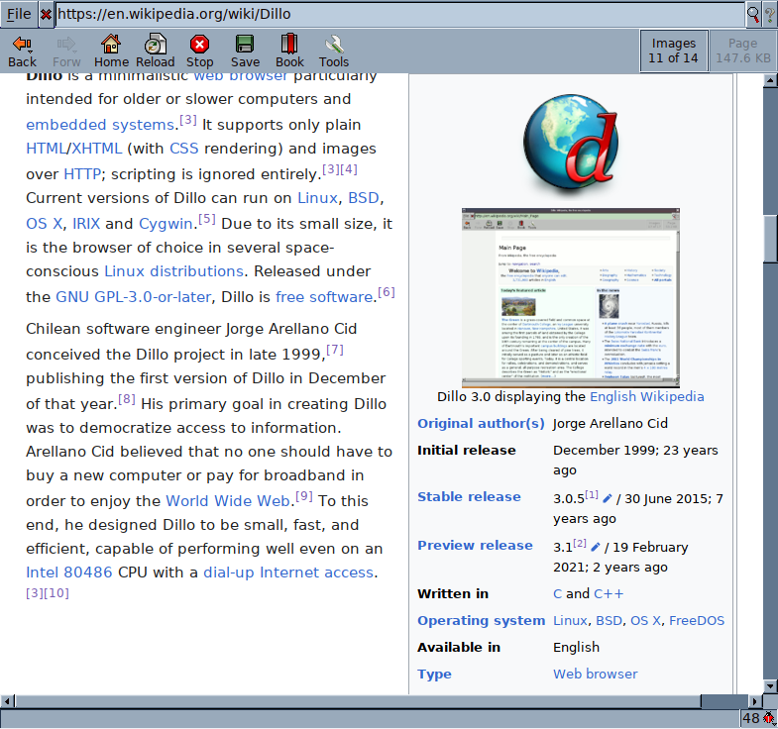Click the URL address field
The height and width of the screenshot is (729, 778).
400,15
